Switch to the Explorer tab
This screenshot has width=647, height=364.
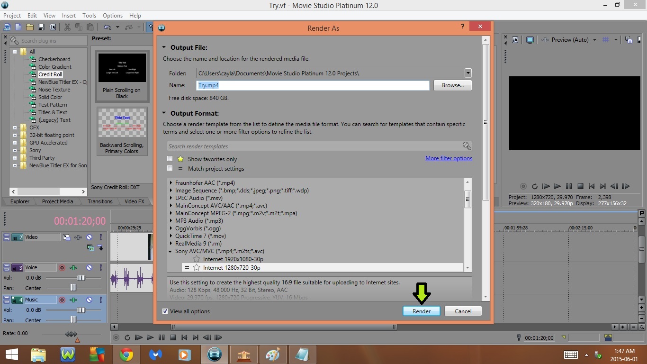pyautogui.click(x=20, y=201)
